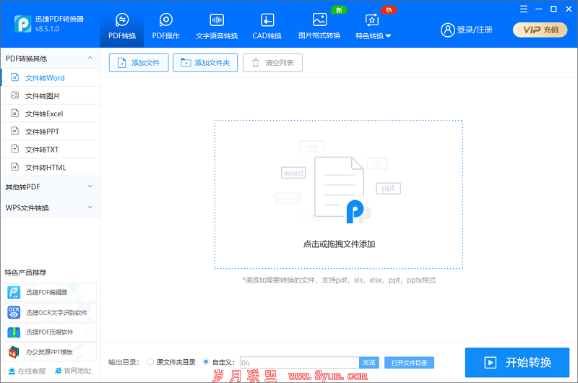This screenshot has width=578, height=383.
Task: Expand the WPS文件转换 section
Action: coord(51,207)
